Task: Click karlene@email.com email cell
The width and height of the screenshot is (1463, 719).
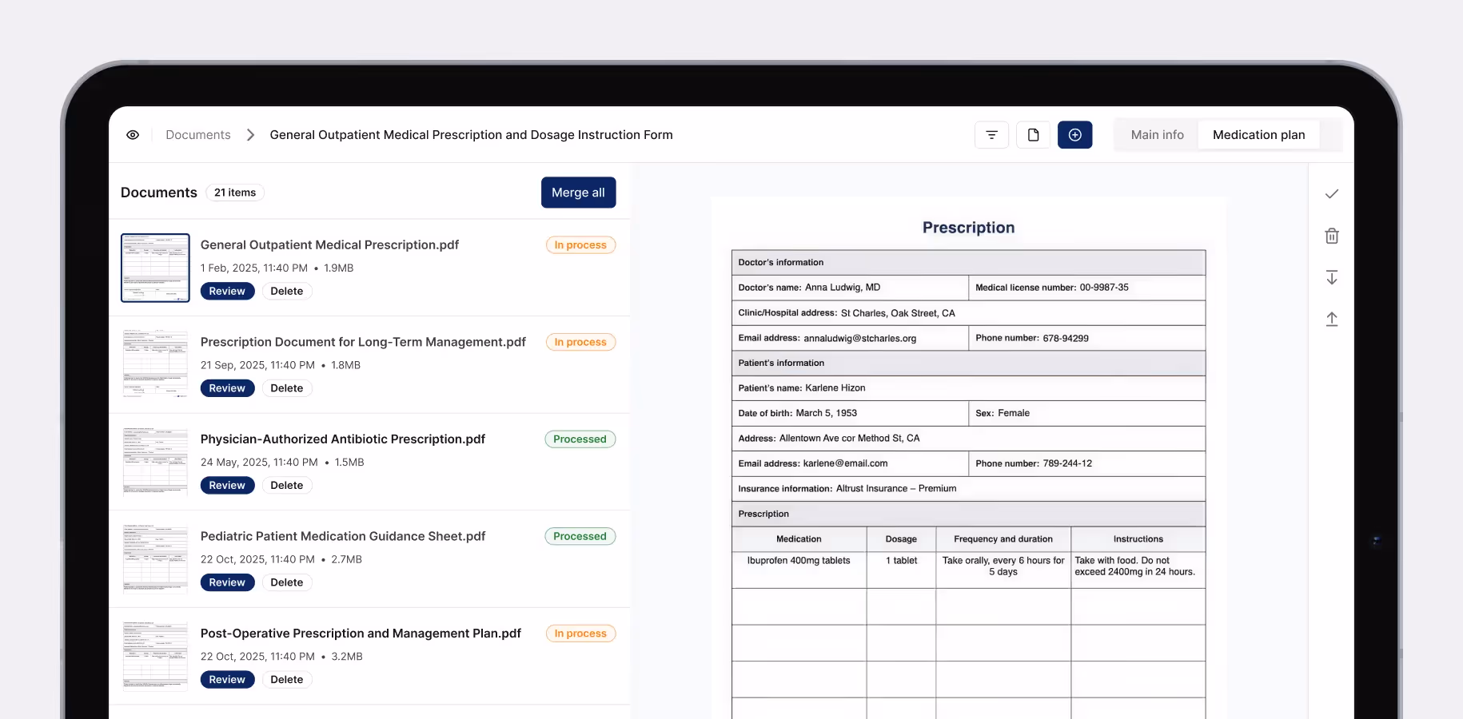Action: pyautogui.click(x=850, y=463)
